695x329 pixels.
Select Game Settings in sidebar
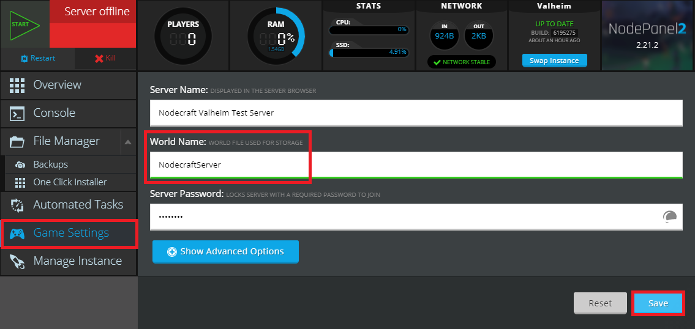point(68,233)
